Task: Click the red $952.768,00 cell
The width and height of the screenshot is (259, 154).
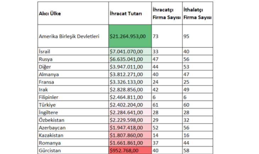Action: (x=130, y=151)
